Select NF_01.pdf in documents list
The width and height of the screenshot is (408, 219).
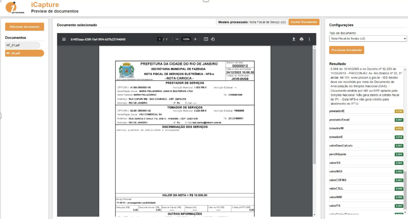23,45
